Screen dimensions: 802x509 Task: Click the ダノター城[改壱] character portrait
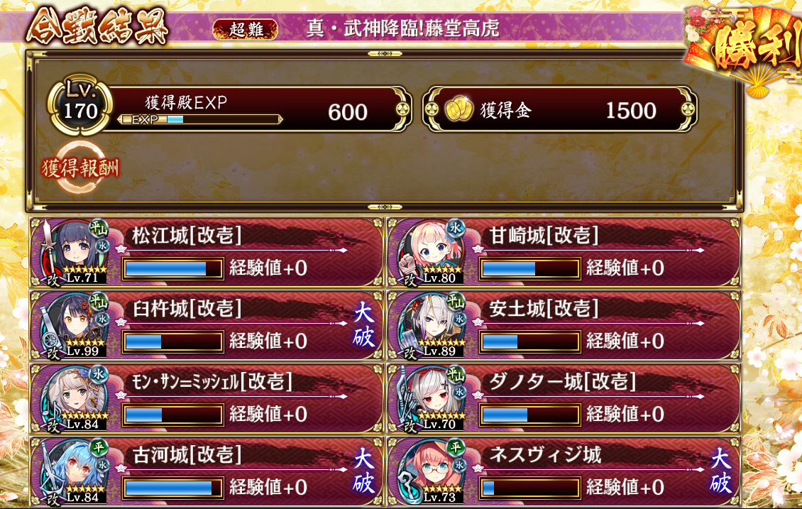click(432, 398)
